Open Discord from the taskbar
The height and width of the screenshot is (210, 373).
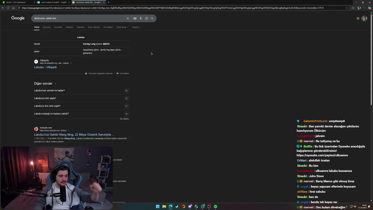click(190, 206)
